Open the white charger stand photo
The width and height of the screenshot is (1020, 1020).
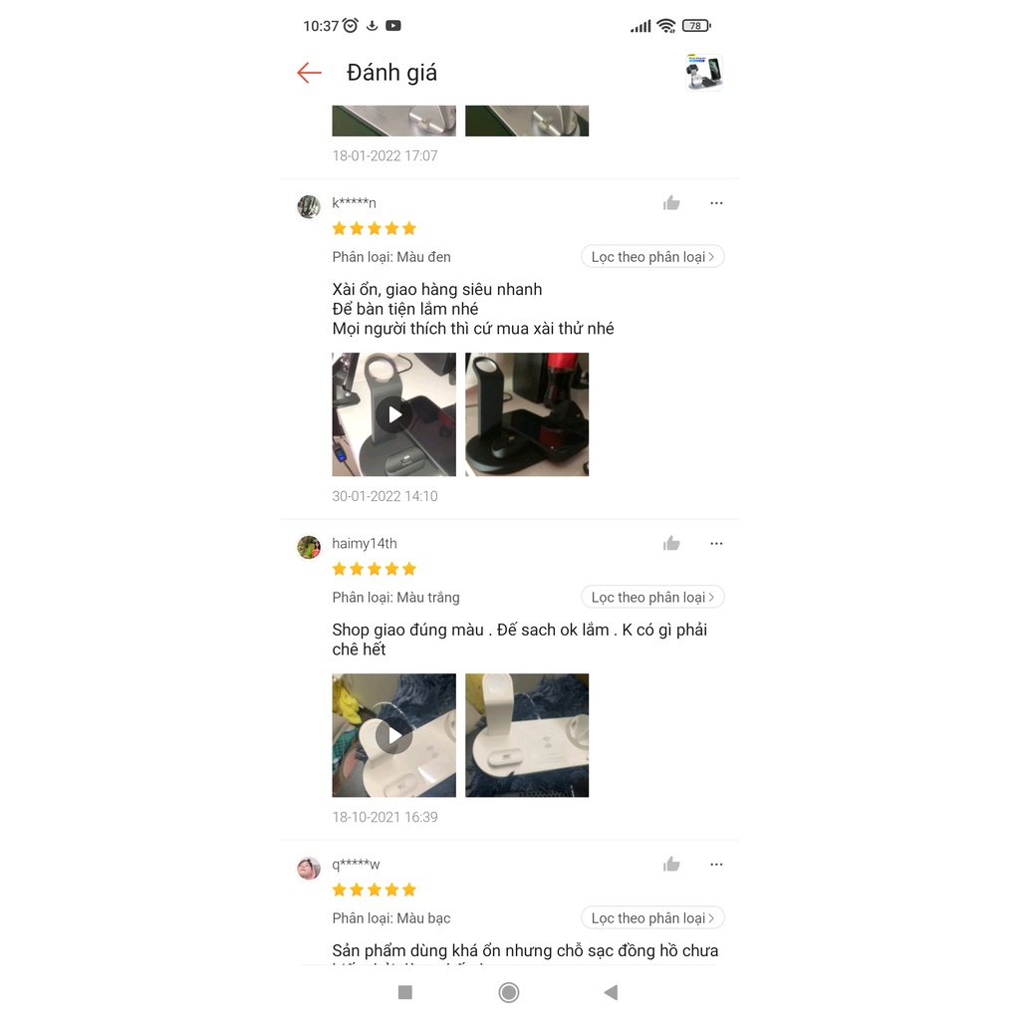[x=527, y=735]
